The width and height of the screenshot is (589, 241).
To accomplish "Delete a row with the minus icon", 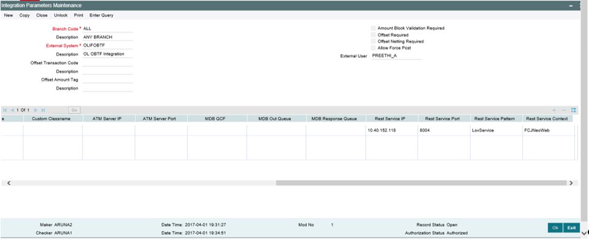I will tap(564, 110).
